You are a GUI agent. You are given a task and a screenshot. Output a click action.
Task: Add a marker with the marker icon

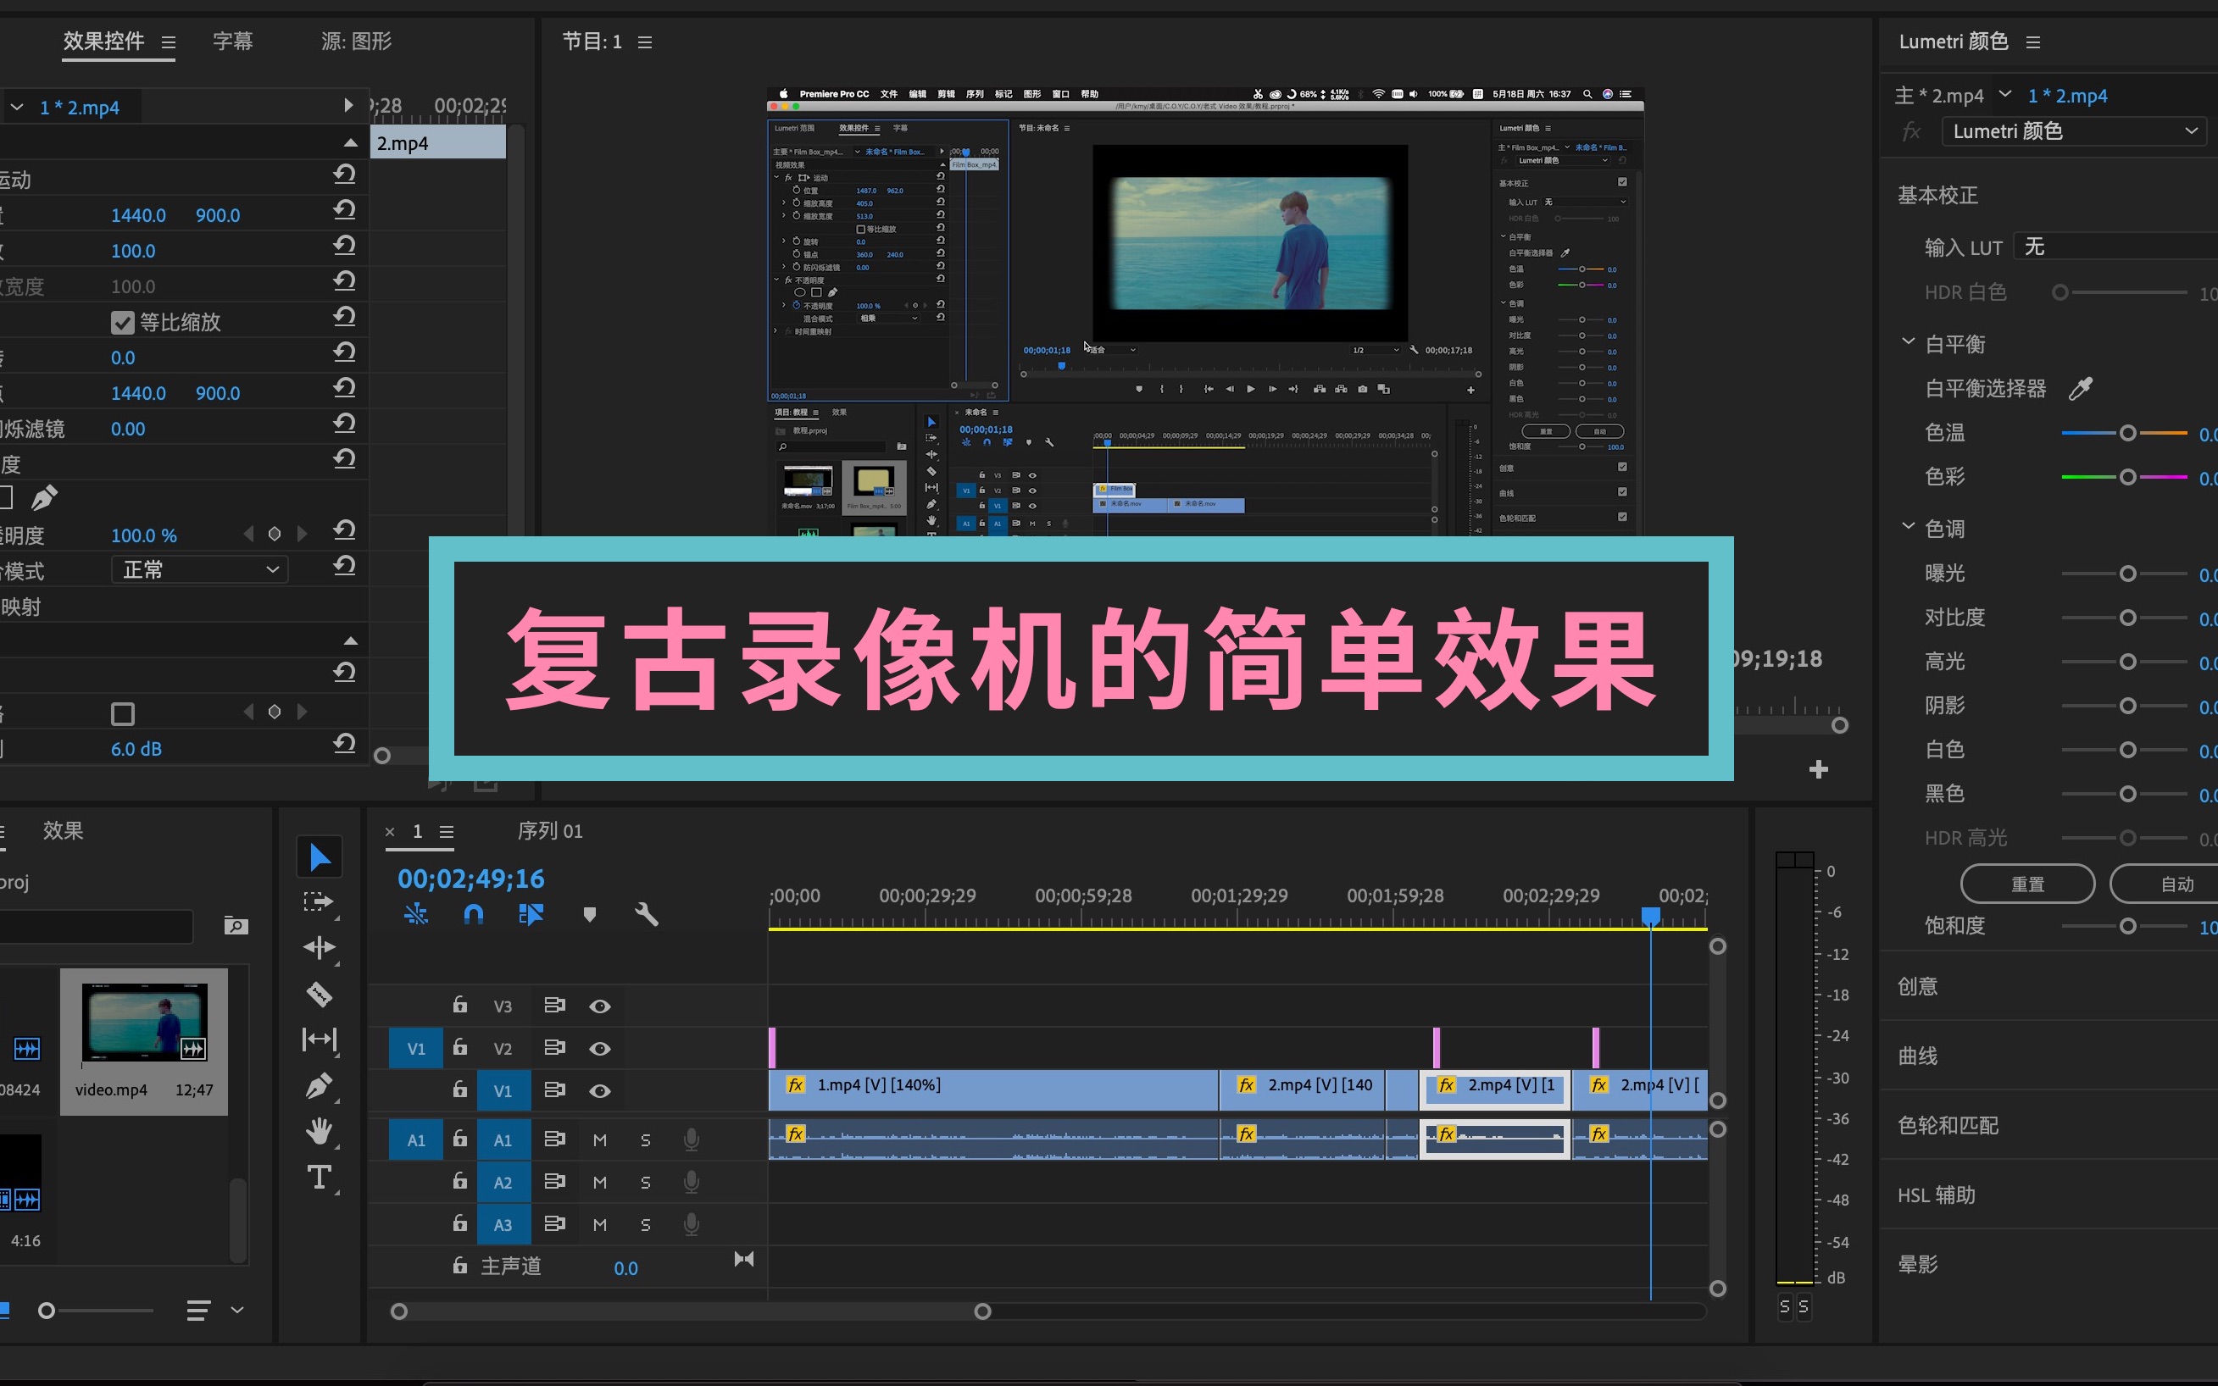(591, 914)
